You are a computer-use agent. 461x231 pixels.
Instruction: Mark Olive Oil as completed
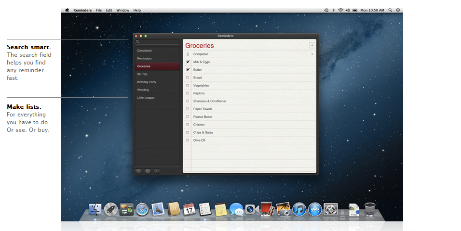pos(188,141)
